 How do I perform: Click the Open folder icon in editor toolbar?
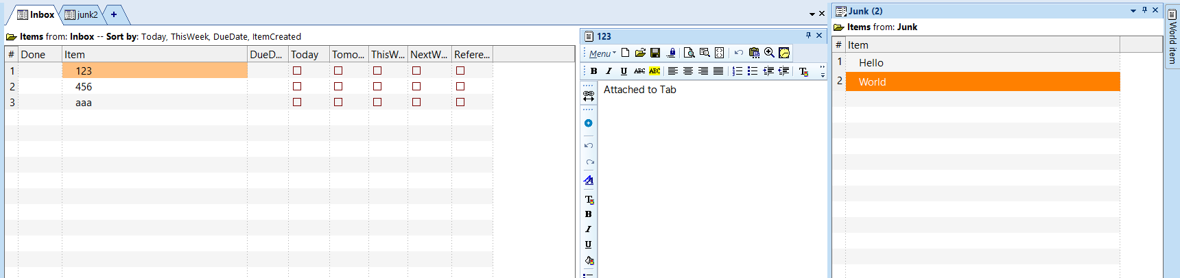640,53
